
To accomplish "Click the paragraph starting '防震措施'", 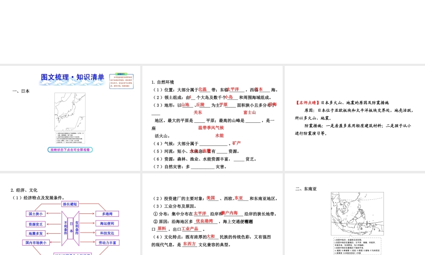I will pos(353,130).
